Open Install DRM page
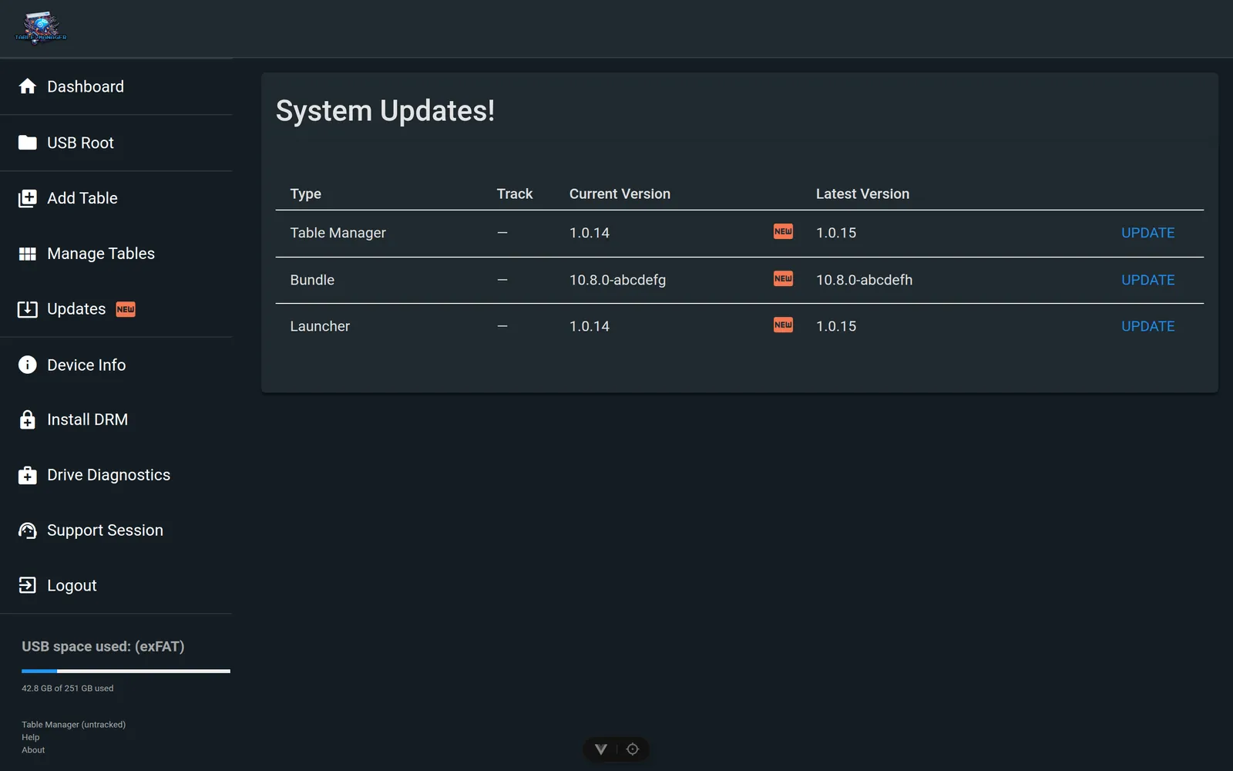This screenshot has height=771, width=1233. (116, 419)
